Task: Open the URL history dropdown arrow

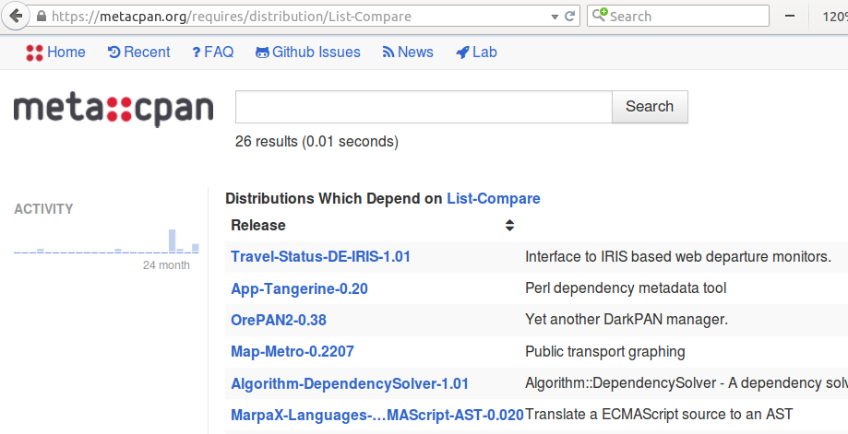Action: [554, 17]
